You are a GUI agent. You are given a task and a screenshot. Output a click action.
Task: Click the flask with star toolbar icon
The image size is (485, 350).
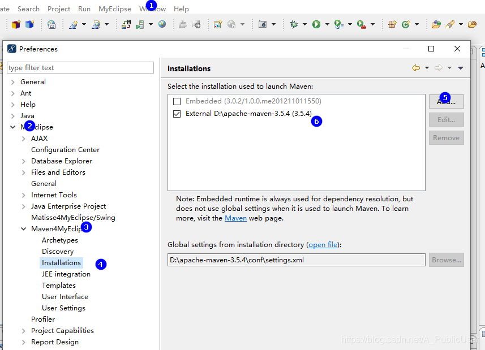pyautogui.click(x=74, y=24)
